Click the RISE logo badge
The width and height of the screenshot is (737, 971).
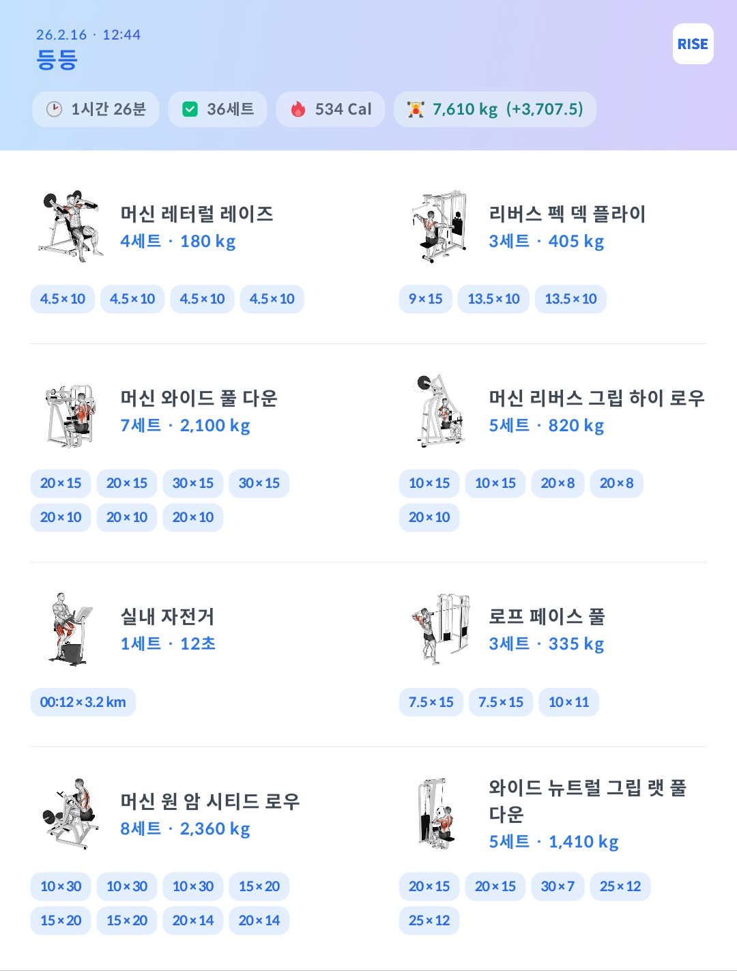pyautogui.click(x=693, y=44)
